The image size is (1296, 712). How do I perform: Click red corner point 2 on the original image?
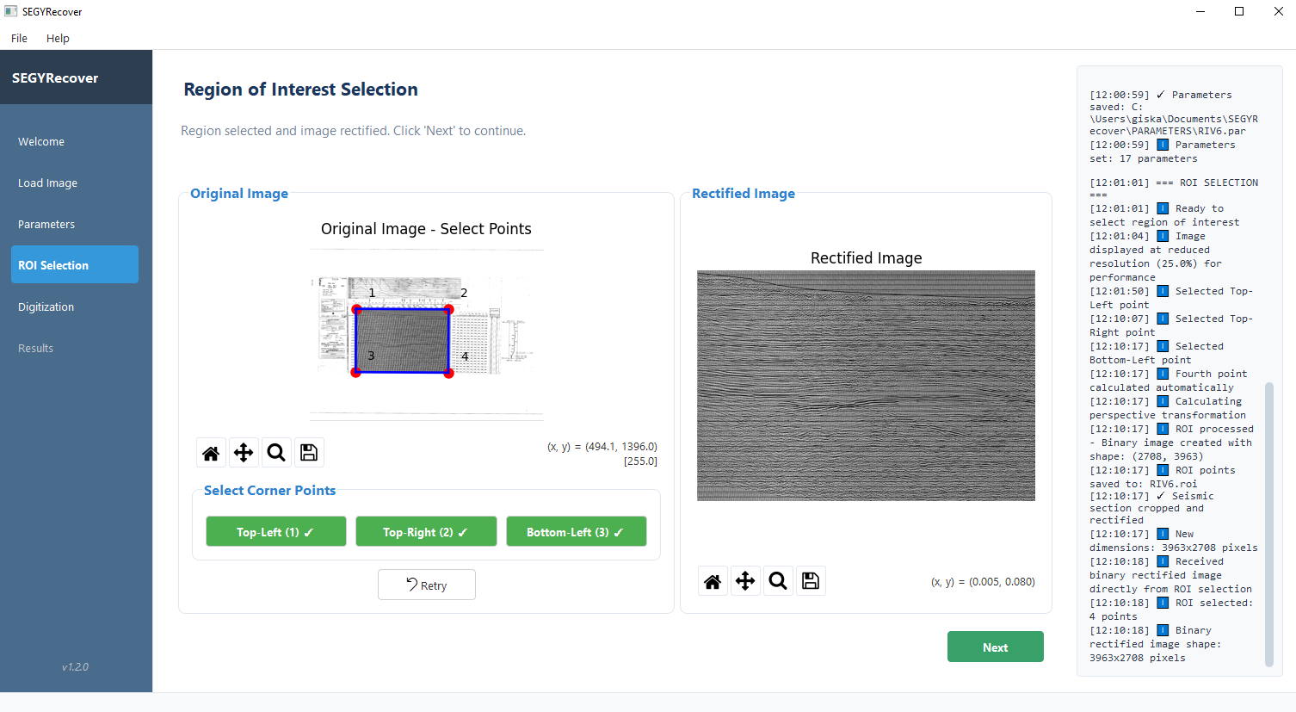448,309
